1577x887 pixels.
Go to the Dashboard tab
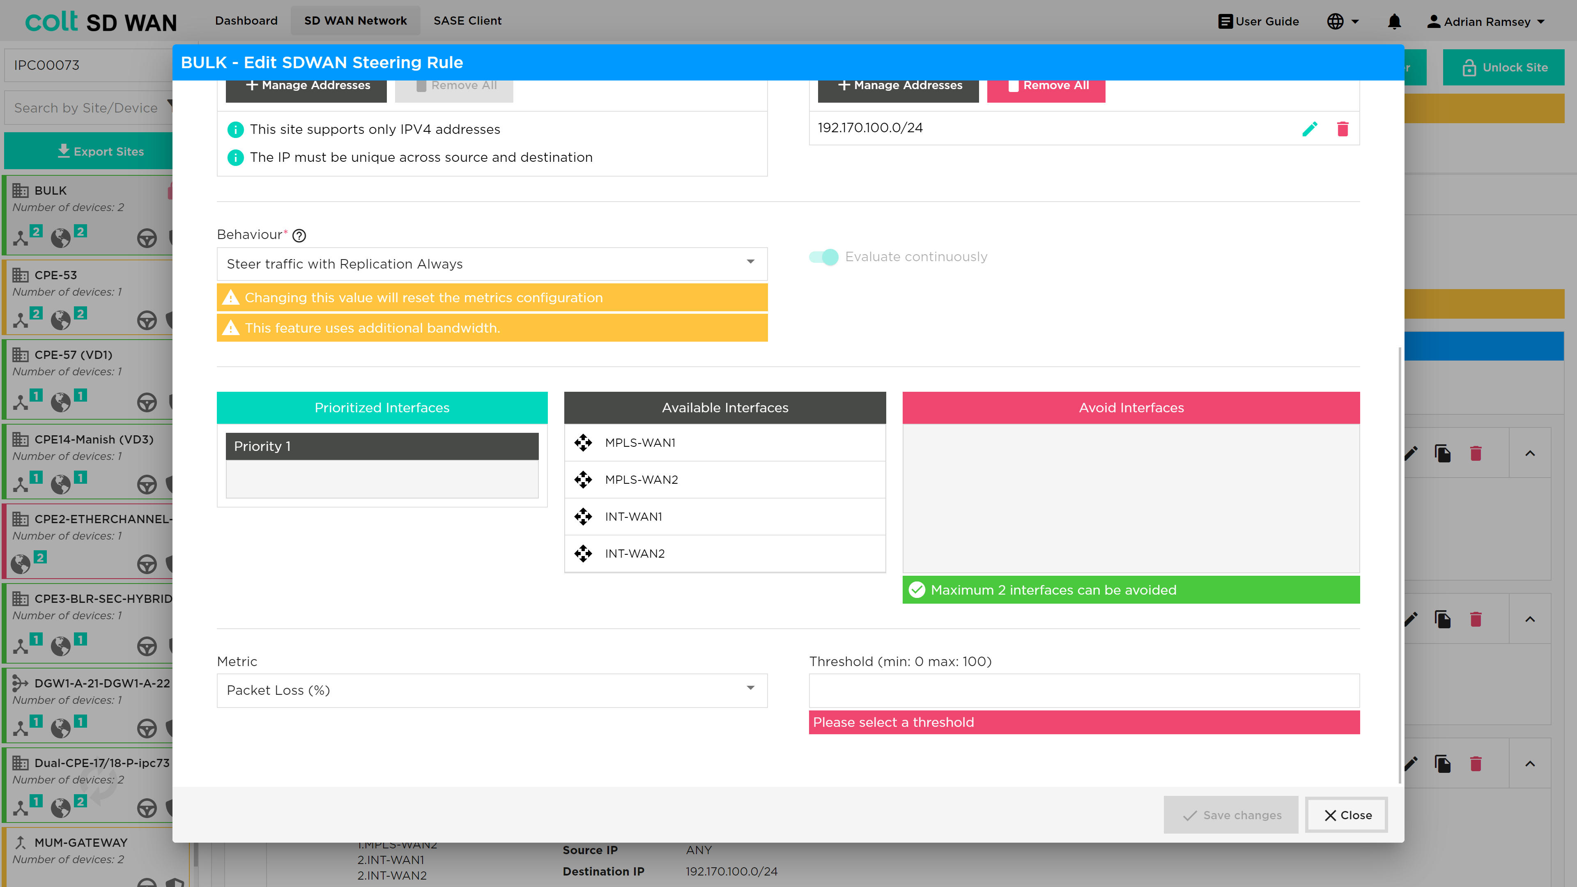point(246,21)
